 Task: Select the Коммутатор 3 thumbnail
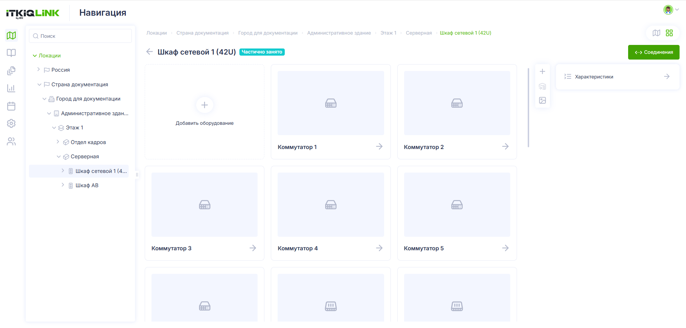point(204,205)
